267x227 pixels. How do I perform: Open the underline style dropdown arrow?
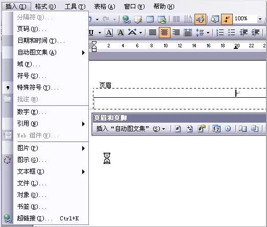pyautogui.click(x=100, y=33)
